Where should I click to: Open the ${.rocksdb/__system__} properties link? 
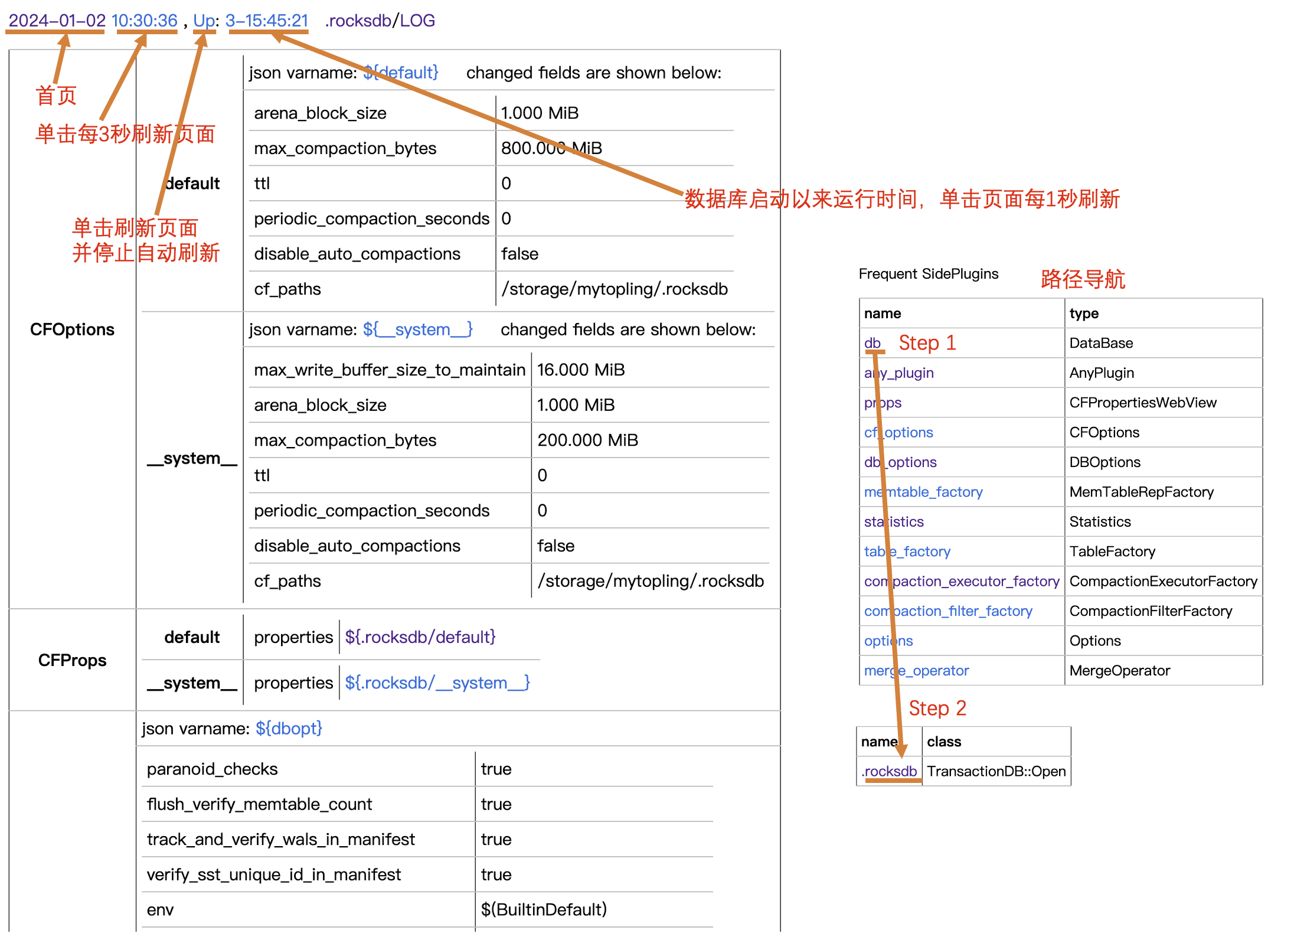pos(437,683)
